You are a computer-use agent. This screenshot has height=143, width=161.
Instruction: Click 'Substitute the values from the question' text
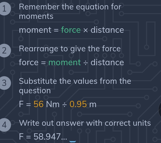tap(75, 86)
